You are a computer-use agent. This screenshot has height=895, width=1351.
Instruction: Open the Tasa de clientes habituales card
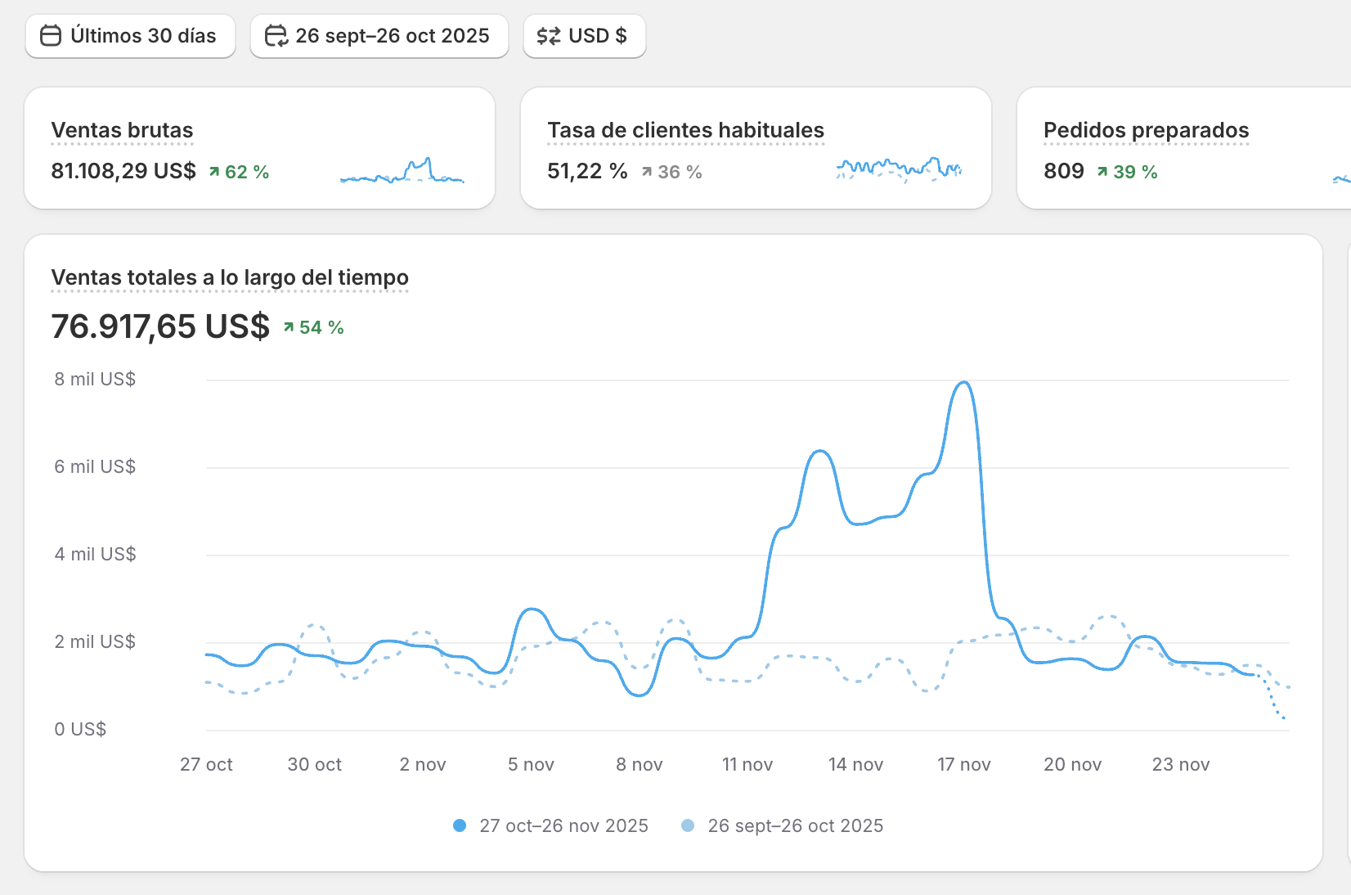pyautogui.click(x=756, y=148)
